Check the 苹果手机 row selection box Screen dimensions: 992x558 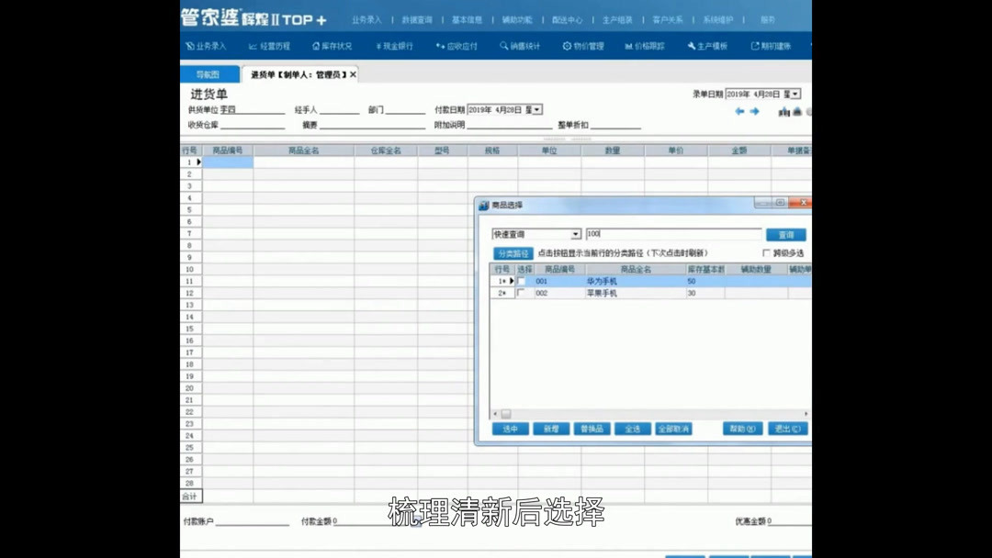pyautogui.click(x=521, y=293)
